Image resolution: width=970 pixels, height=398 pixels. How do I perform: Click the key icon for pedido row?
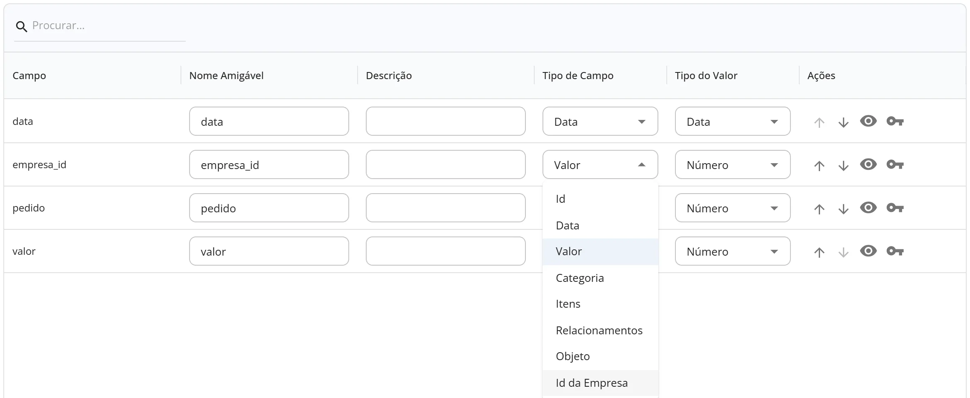tap(895, 208)
